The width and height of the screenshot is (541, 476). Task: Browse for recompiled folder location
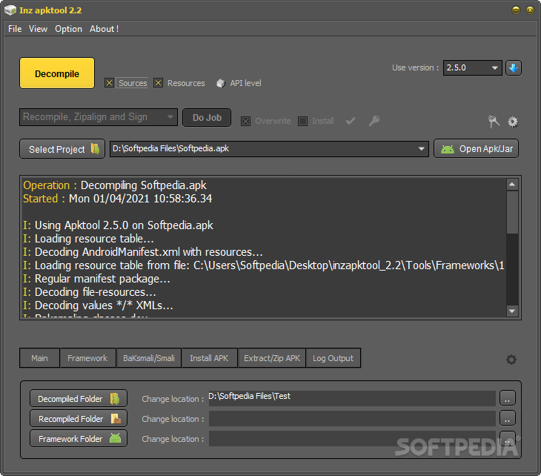coord(508,418)
